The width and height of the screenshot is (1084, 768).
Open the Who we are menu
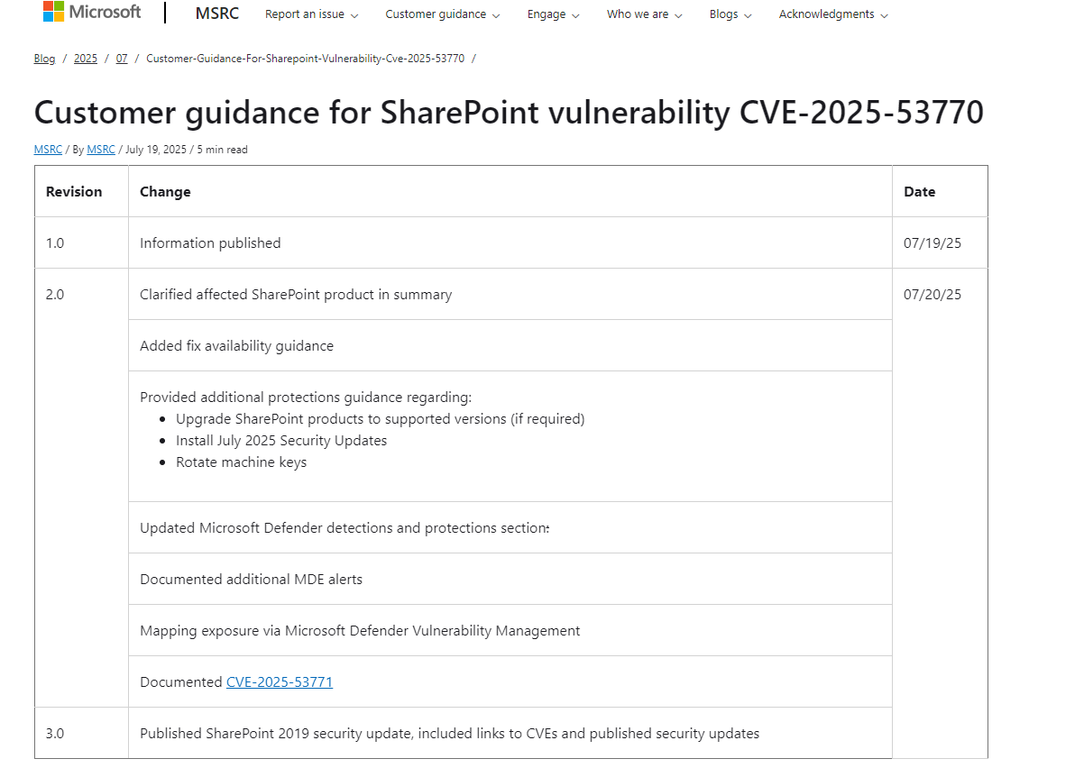pyautogui.click(x=644, y=14)
